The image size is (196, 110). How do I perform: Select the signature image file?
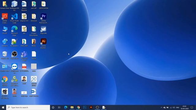tap(24, 93)
